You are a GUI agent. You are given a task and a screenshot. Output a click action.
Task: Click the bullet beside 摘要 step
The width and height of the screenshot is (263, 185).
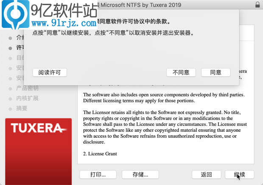(10, 109)
